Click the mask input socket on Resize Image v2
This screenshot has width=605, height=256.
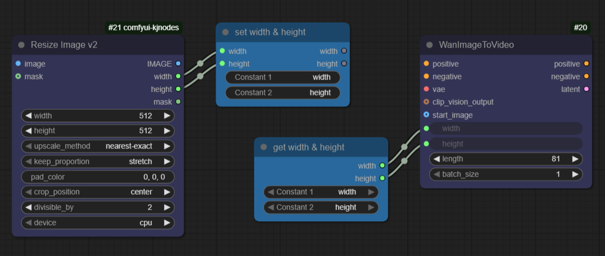pyautogui.click(x=18, y=77)
